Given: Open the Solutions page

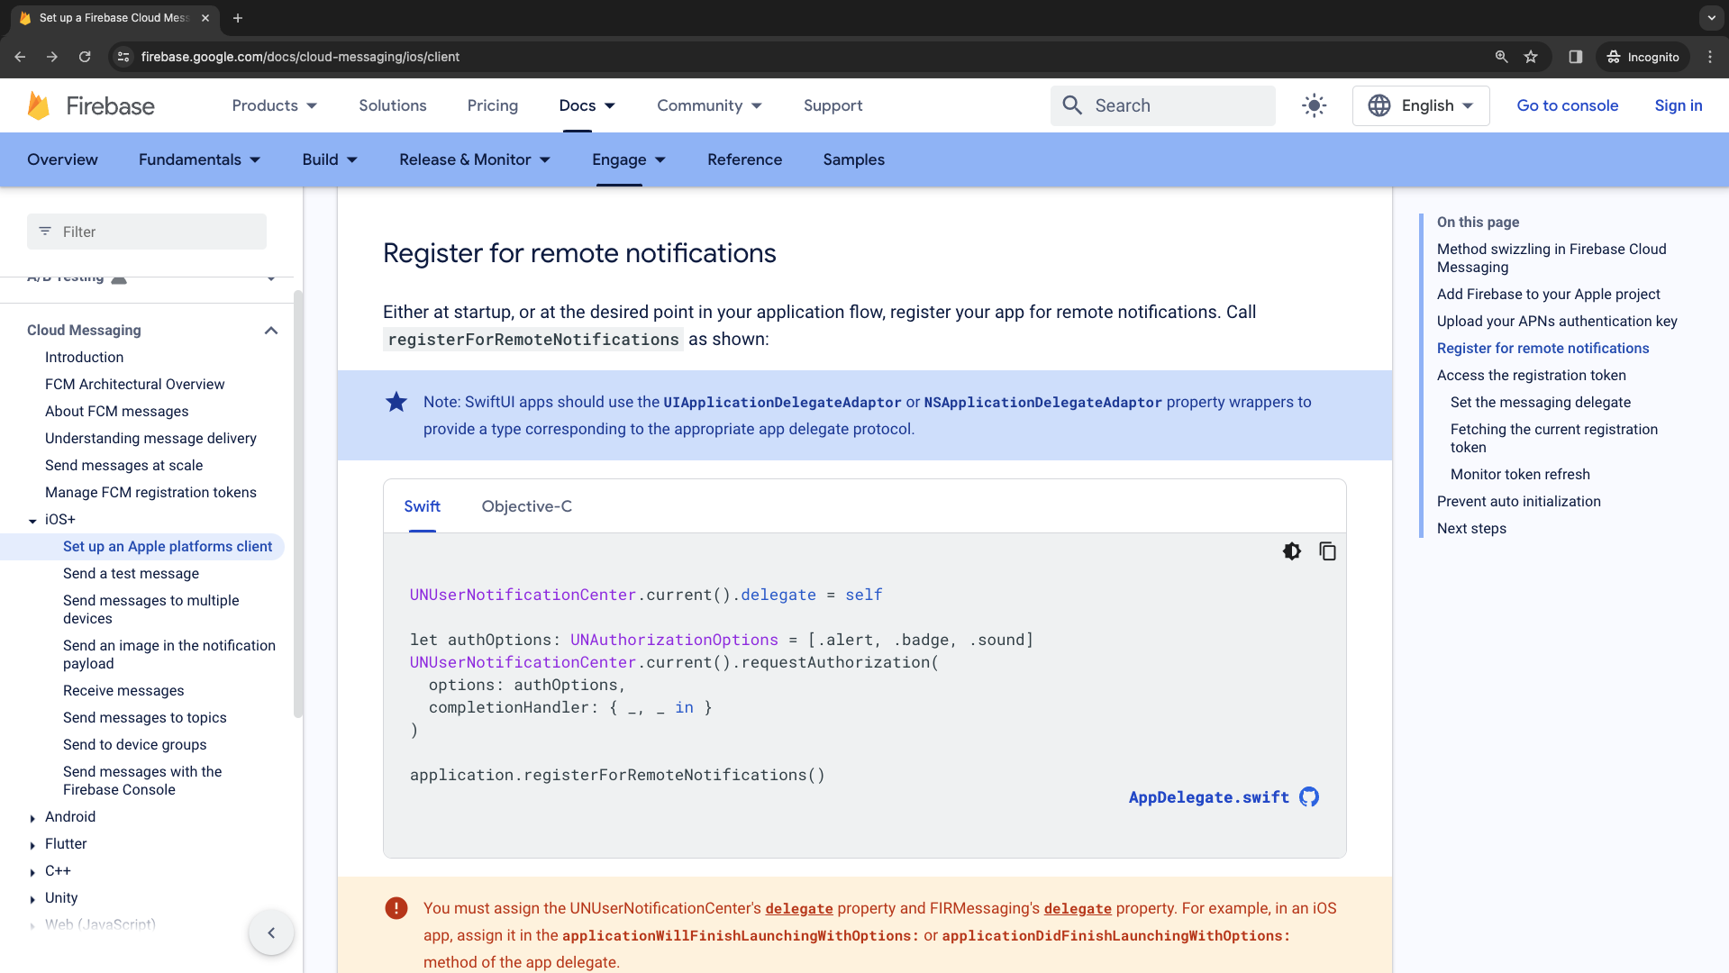Looking at the screenshot, I should point(393,105).
